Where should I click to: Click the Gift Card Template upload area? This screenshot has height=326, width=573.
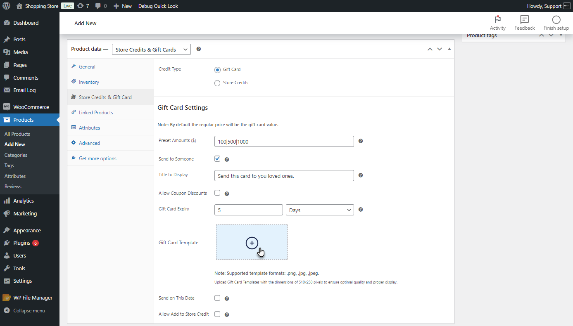[252, 242]
